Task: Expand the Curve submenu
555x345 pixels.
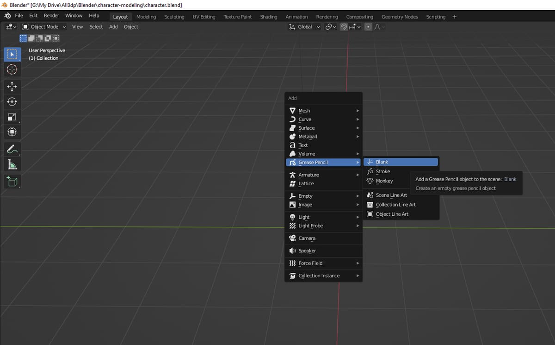Action: 323,119
